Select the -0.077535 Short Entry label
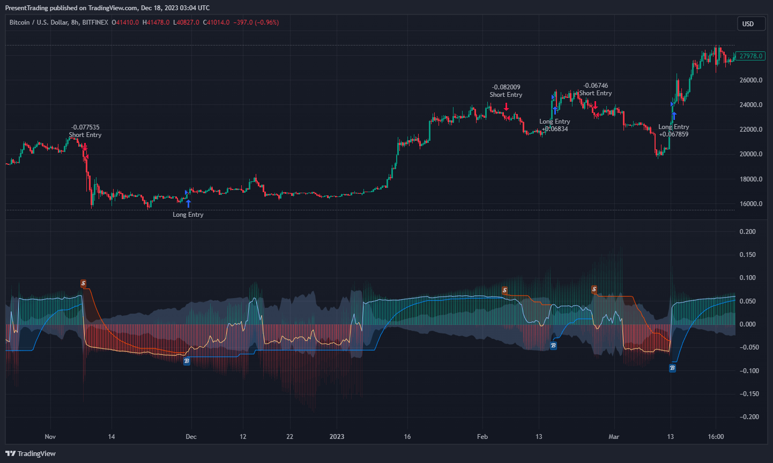Screen dimensions: 773x463 [x=85, y=131]
